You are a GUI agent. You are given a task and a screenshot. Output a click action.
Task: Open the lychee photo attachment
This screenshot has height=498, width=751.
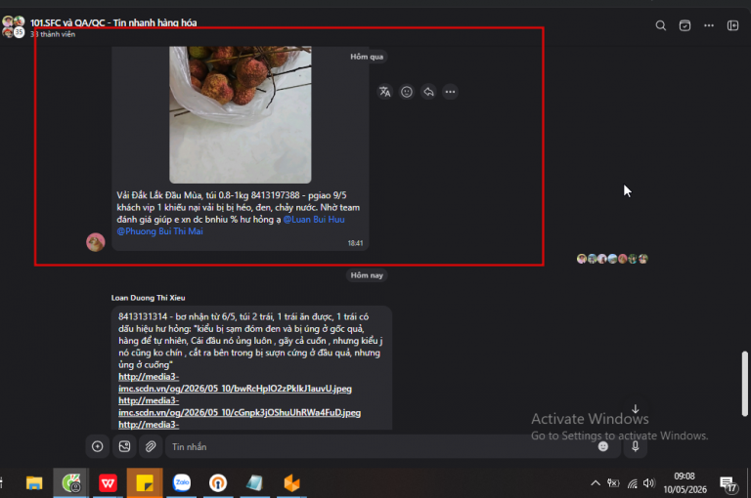pos(240,114)
